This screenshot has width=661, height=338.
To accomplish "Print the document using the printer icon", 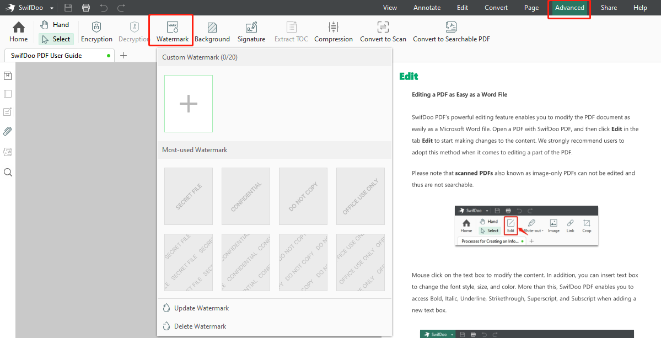I will pyautogui.click(x=86, y=8).
